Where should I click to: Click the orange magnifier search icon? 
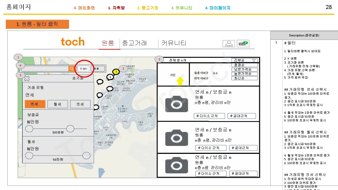click(72, 69)
